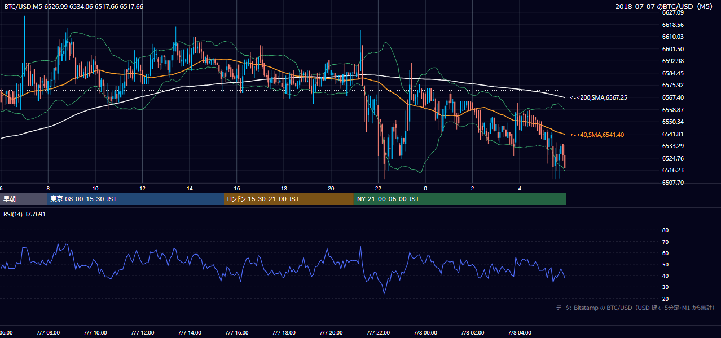
Task: Click the 7/7 18:00 date axis label
Action: pos(284,333)
